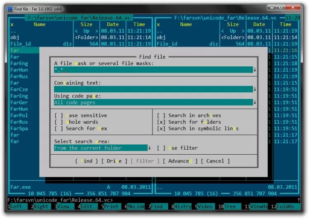This screenshot has height=219, width=309.
Task: Open the file mask history dropdown arrow
Action: click(255, 70)
